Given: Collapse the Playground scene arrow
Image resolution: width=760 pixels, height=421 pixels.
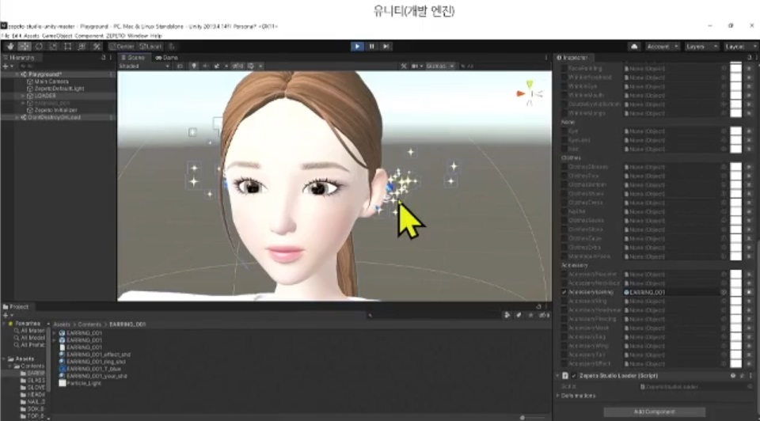Looking at the screenshot, I should (17, 74).
